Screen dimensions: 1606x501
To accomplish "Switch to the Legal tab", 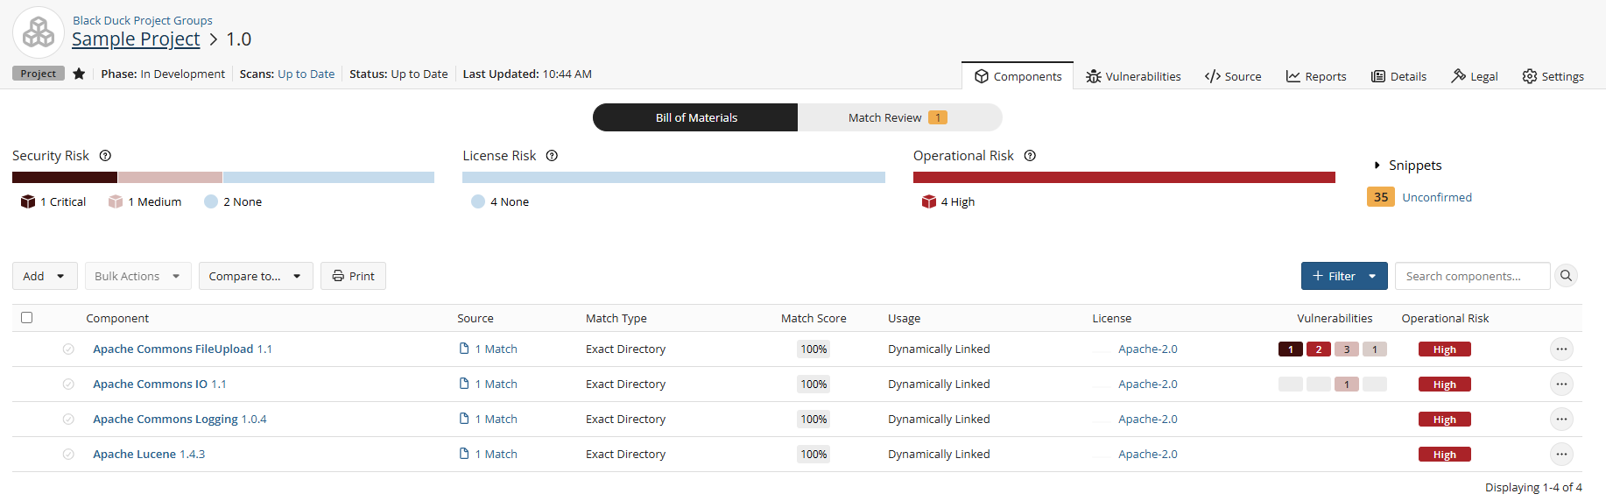I will (x=1475, y=76).
